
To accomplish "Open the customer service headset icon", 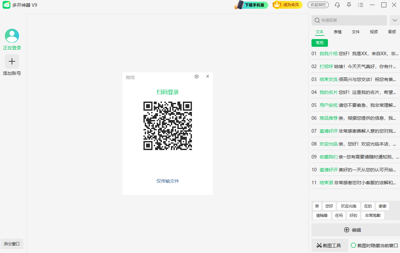I will click(x=337, y=5).
